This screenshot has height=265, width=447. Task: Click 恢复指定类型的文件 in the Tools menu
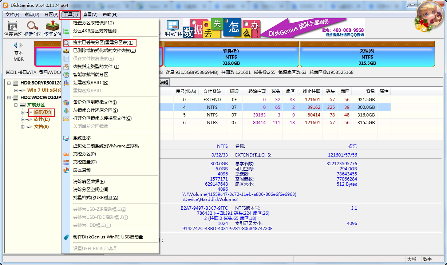96,67
